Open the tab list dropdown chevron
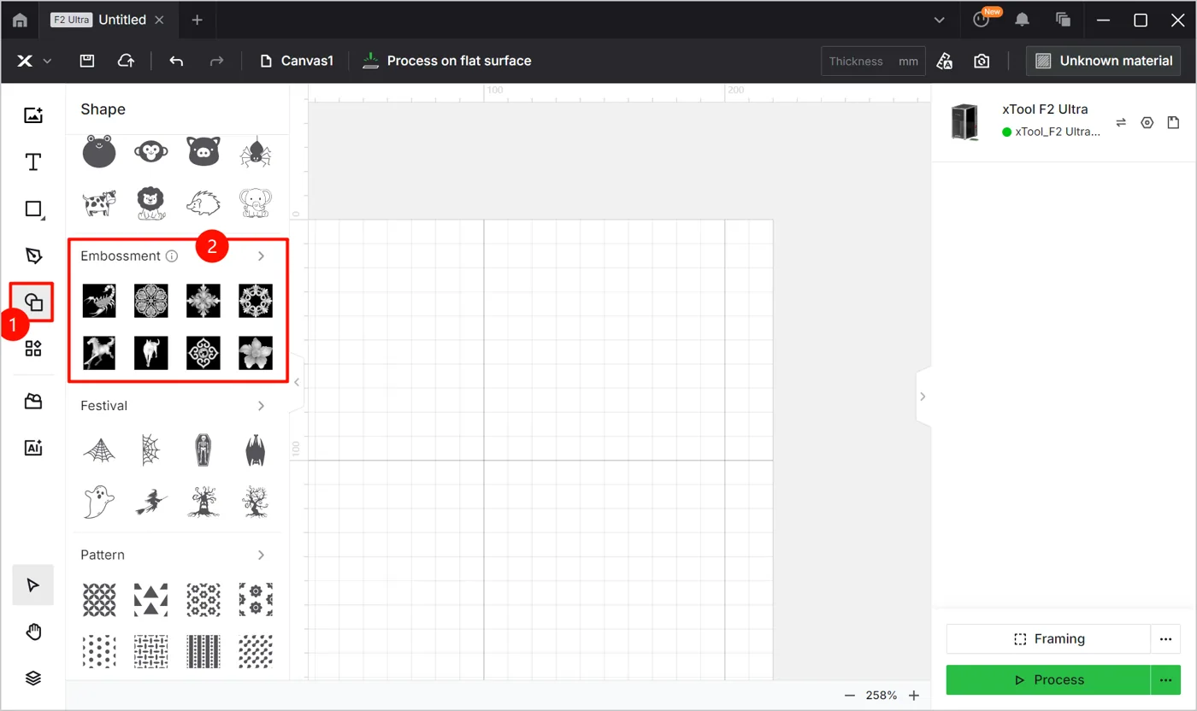Viewport: 1197px width, 711px height. [x=940, y=20]
